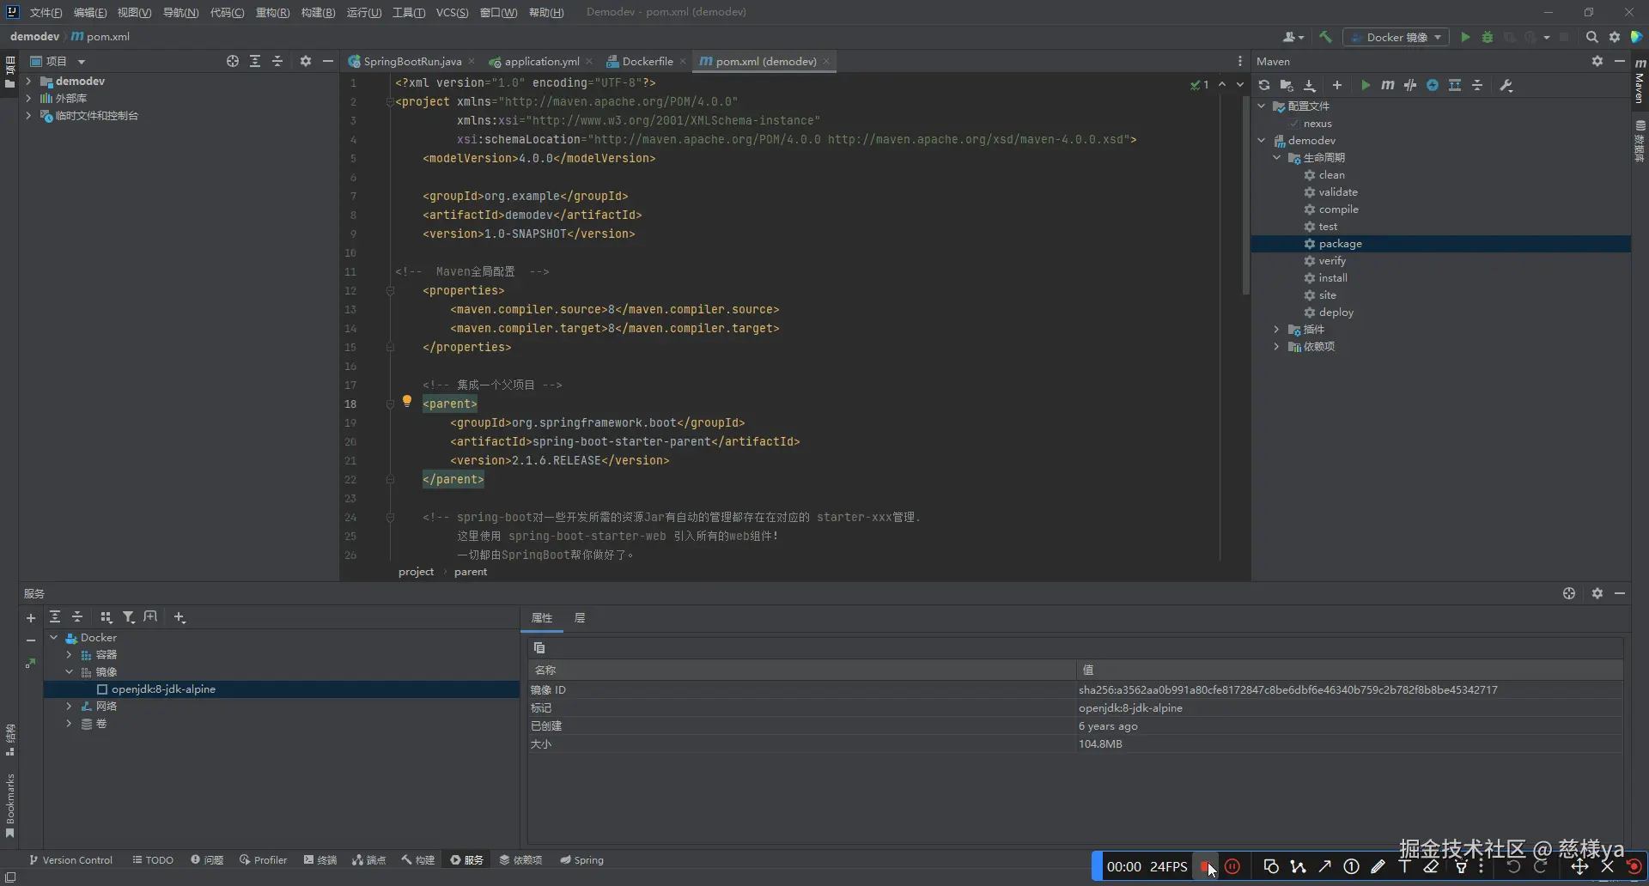
Task: Switch to the Dockerfile editor tab
Action: (x=646, y=61)
